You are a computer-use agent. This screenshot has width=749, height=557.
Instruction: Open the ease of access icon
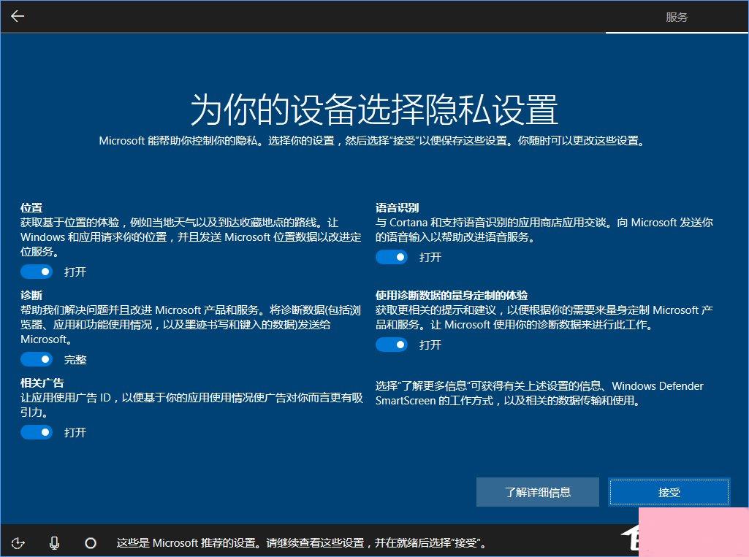point(18,542)
